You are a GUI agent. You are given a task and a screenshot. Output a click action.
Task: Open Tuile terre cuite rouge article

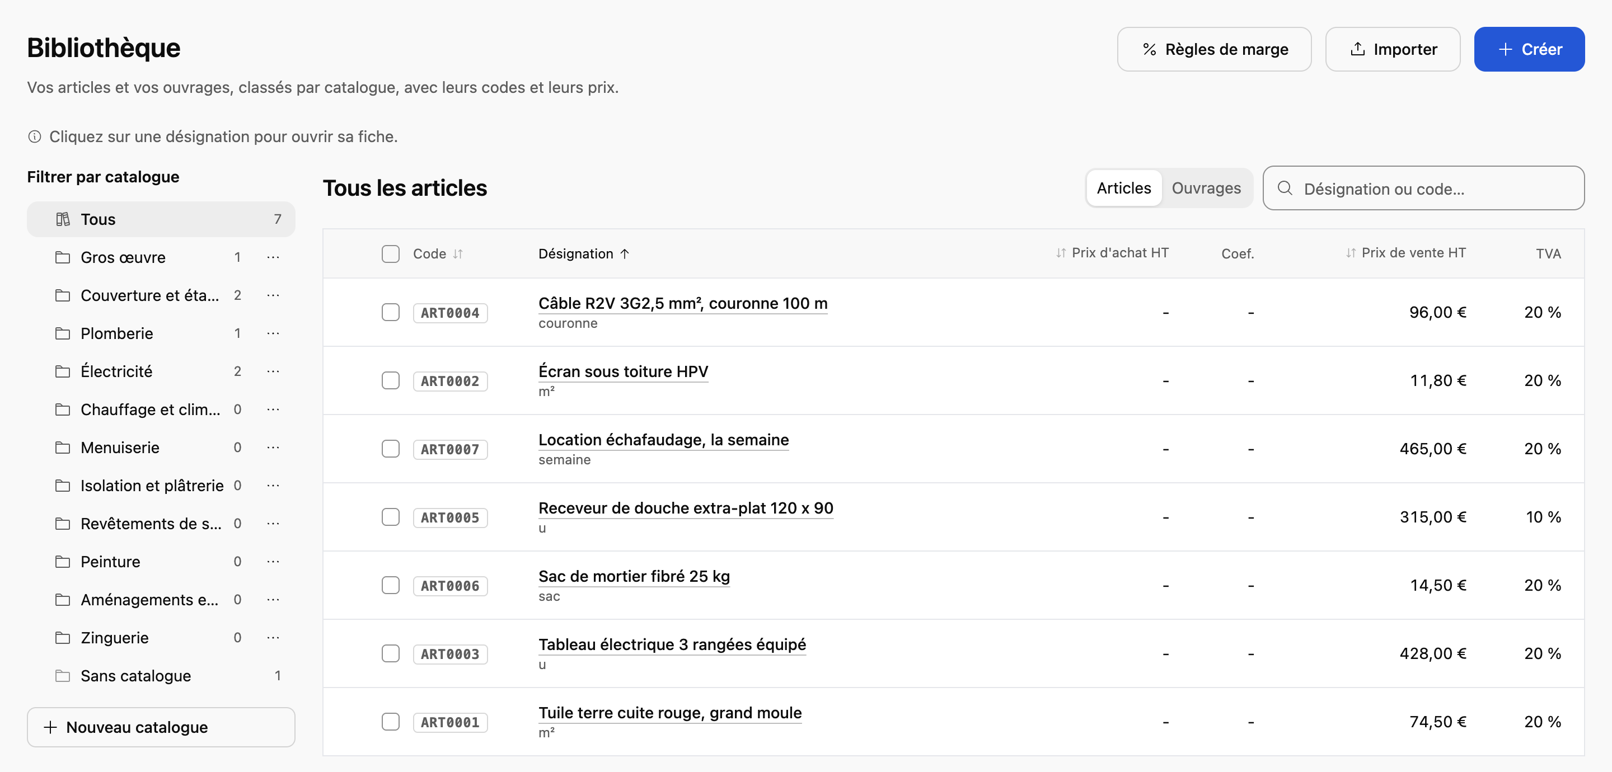click(x=670, y=713)
